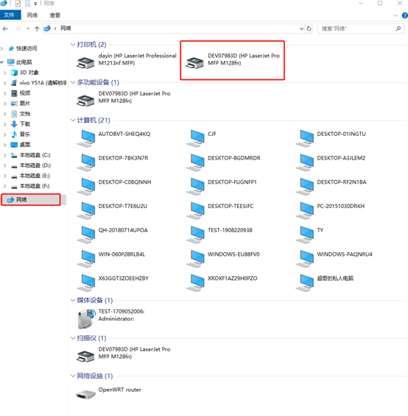Click the back navigation arrow

[x=5, y=29]
